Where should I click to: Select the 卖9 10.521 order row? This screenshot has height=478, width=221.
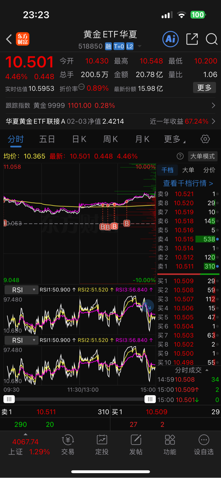[x=188, y=194]
